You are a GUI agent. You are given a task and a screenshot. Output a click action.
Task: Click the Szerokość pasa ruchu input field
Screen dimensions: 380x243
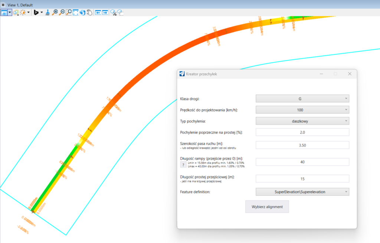302,145
